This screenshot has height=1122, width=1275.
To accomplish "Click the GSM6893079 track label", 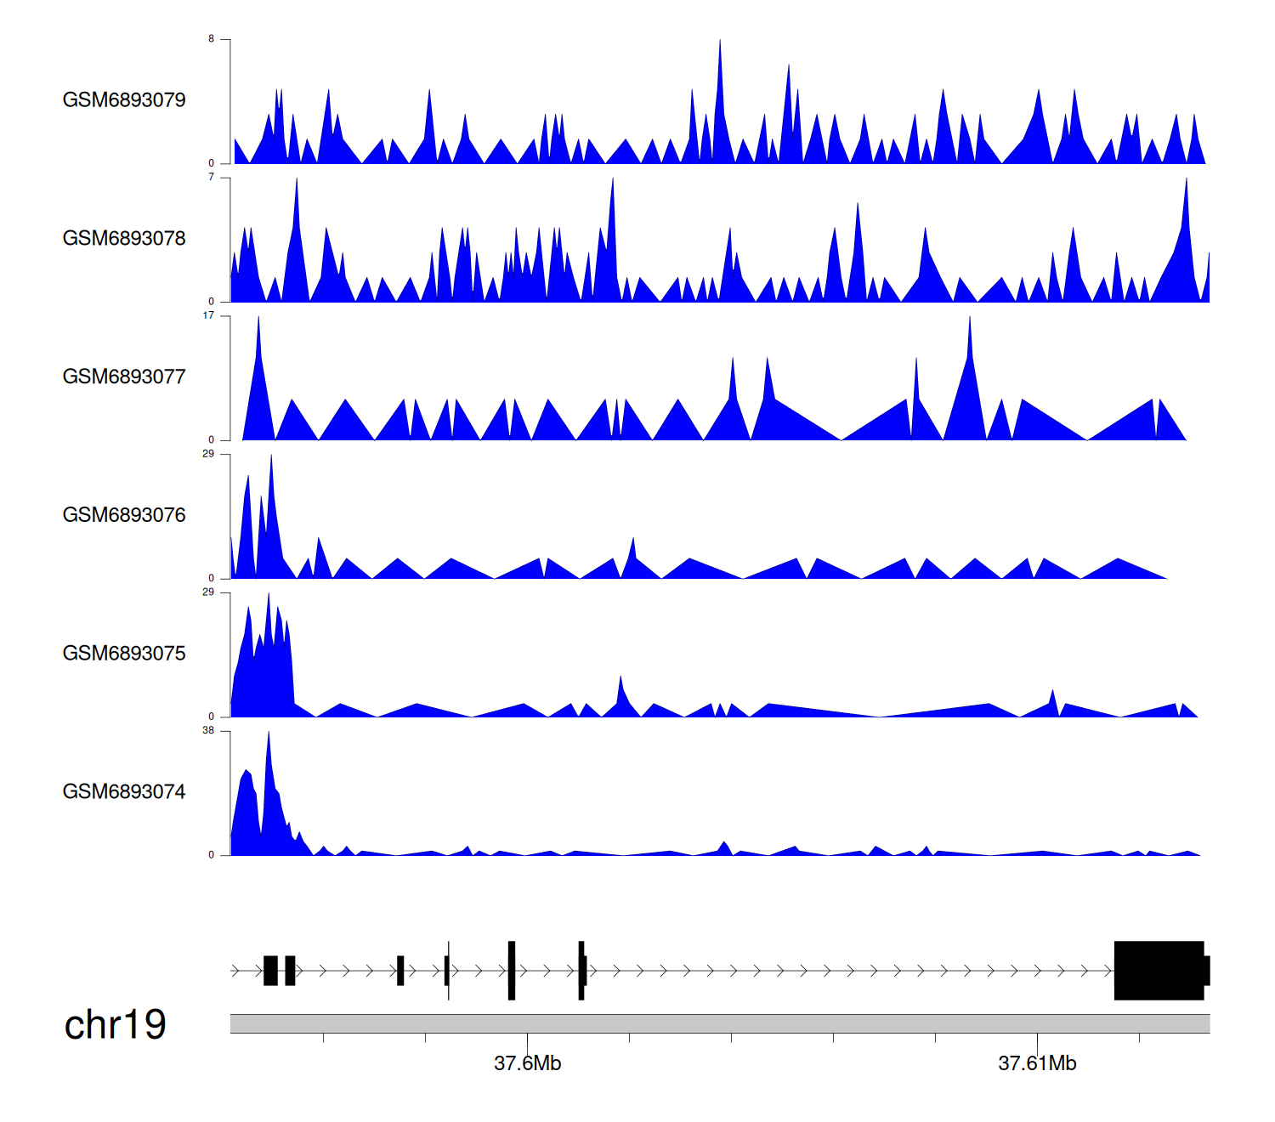I will 124,100.
